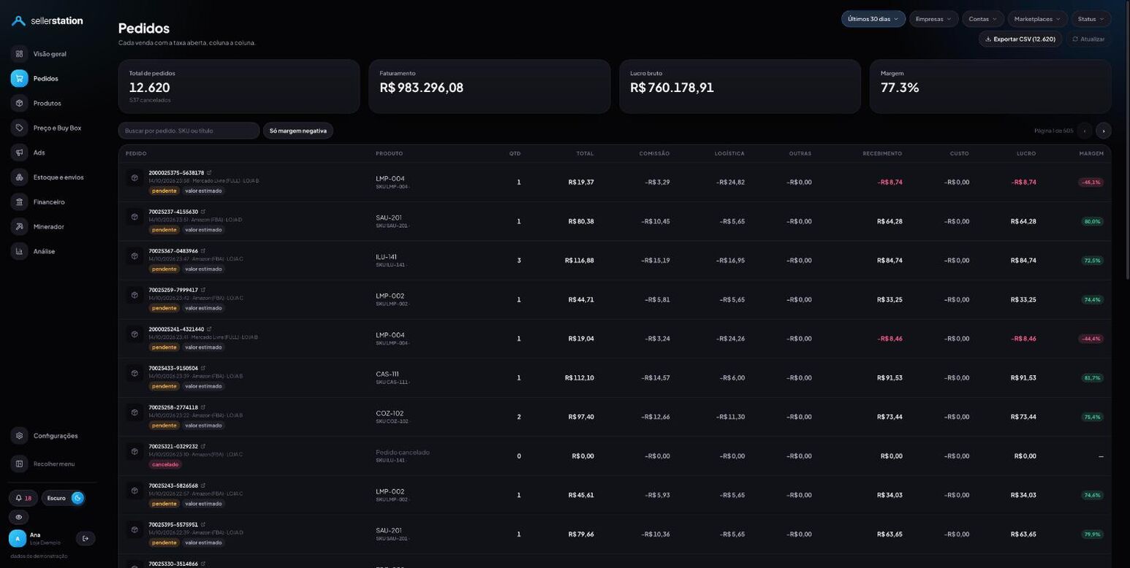The height and width of the screenshot is (568, 1130).
Task: Click the Atualizar refresh button
Action: coord(1088,39)
